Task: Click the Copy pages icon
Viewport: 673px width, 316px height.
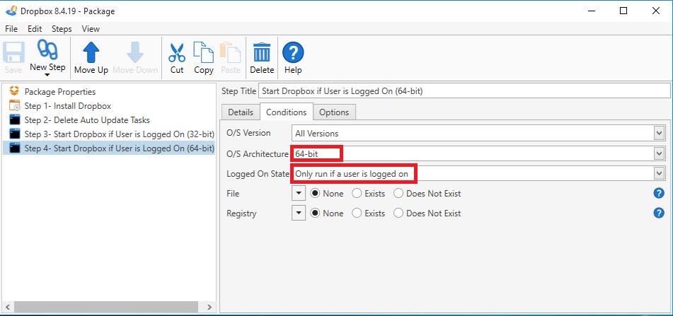Action: pyautogui.click(x=203, y=52)
